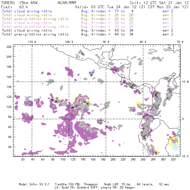Click 'Goddard DIFF' in the bottom footer line
Image resolution: width=190 pixels, height=190 pixels.
point(87,187)
